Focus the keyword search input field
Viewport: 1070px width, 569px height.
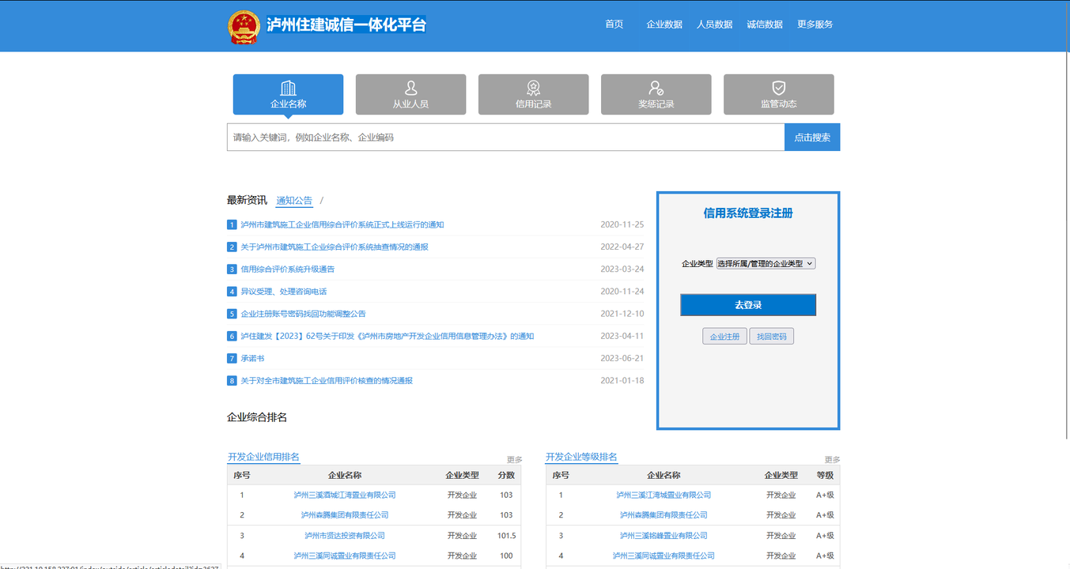505,138
